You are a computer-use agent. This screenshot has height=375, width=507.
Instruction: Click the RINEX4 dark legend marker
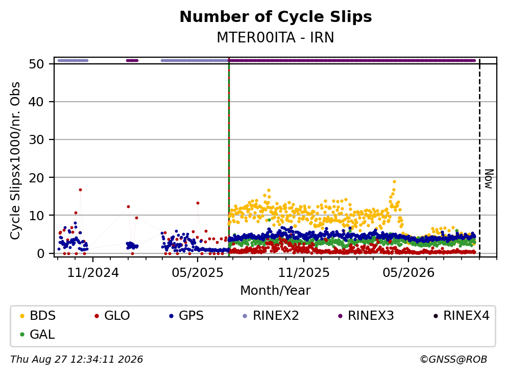(x=436, y=316)
